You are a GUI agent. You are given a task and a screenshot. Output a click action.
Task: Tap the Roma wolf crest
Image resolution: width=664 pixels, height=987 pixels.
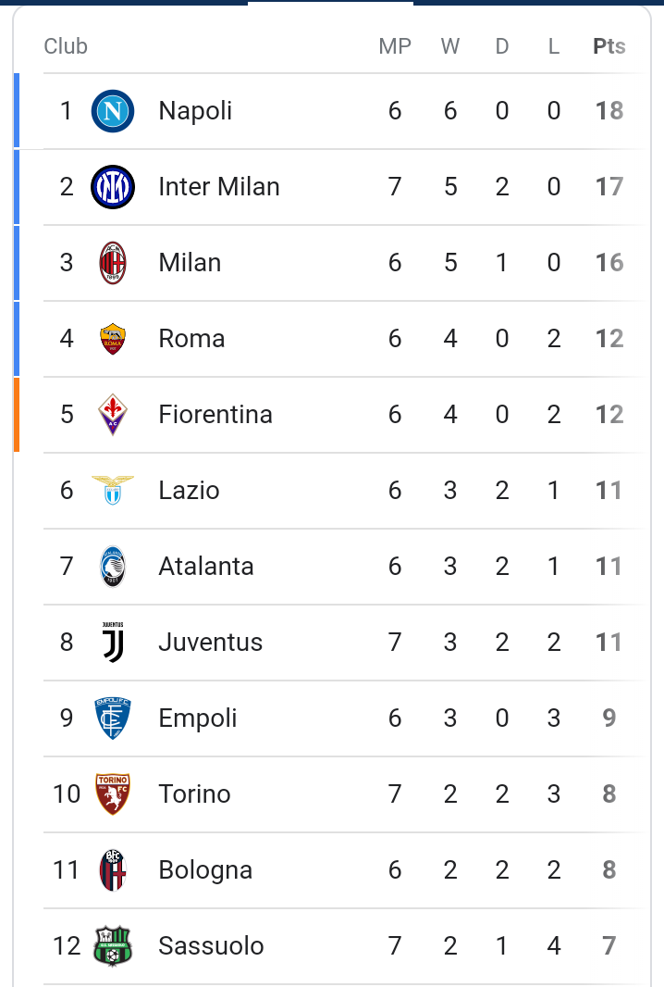click(113, 339)
